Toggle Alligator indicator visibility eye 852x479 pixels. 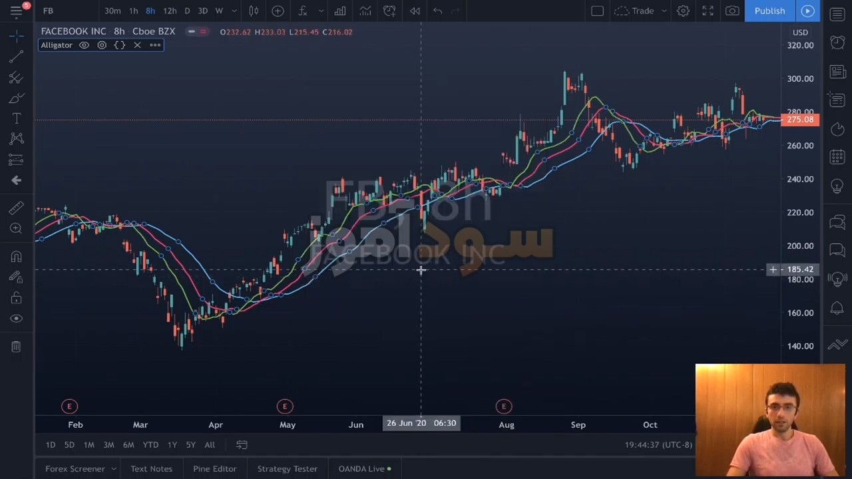(84, 45)
